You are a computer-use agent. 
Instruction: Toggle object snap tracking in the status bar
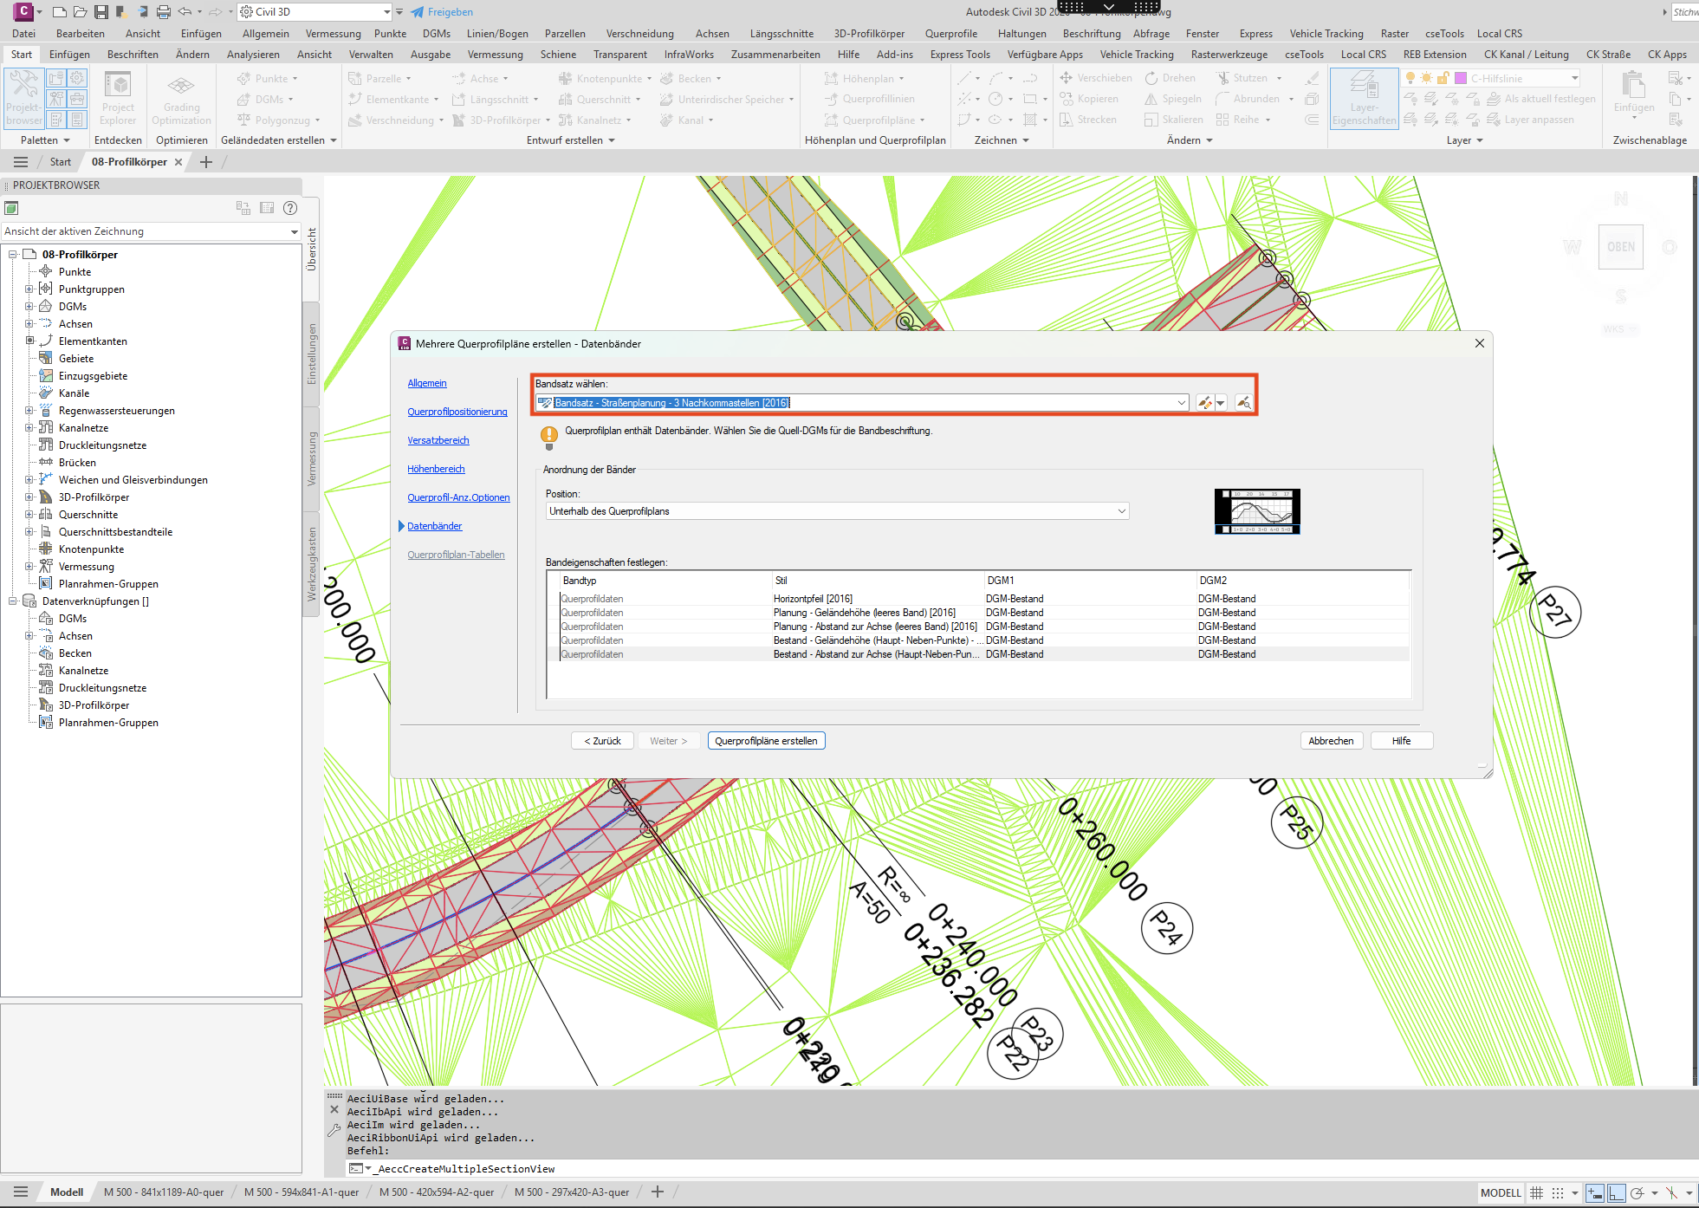tap(1671, 1193)
